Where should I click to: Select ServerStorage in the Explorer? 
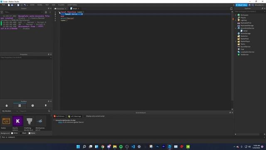(246, 33)
